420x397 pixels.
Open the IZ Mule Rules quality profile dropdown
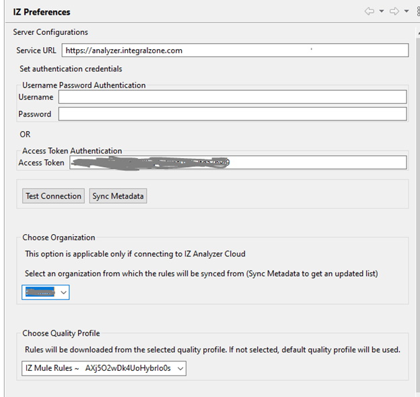(104, 368)
